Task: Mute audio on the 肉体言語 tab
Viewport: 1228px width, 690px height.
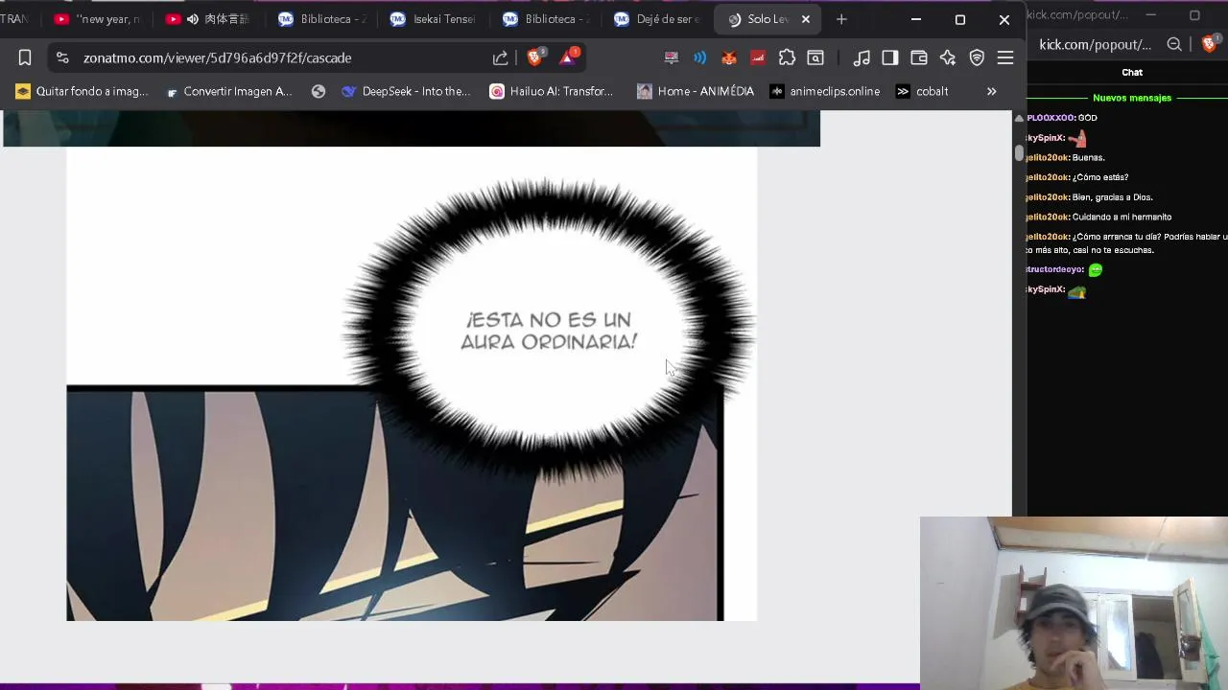Action: pyautogui.click(x=193, y=19)
